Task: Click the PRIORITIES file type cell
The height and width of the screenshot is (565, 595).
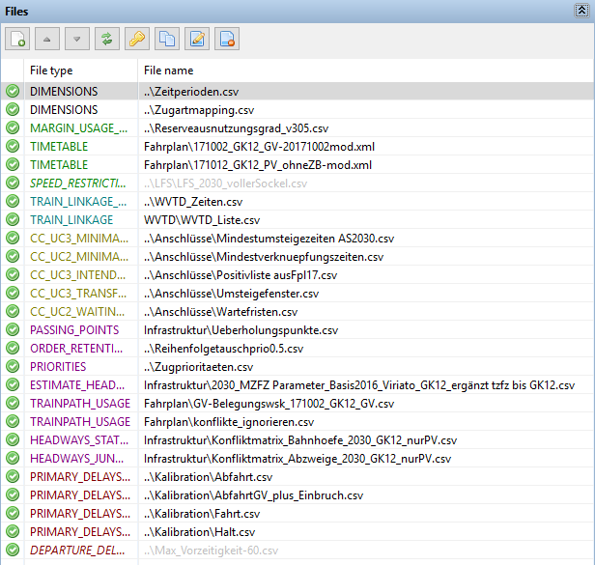Action: pos(58,367)
